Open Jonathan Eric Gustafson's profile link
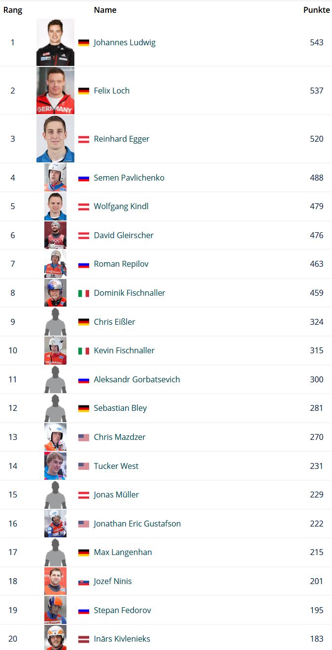 tap(137, 524)
